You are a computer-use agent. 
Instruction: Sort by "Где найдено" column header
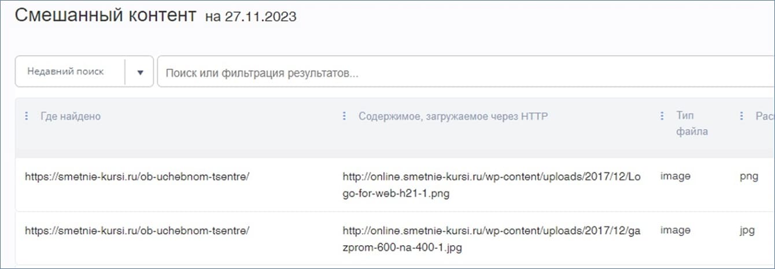click(x=71, y=116)
